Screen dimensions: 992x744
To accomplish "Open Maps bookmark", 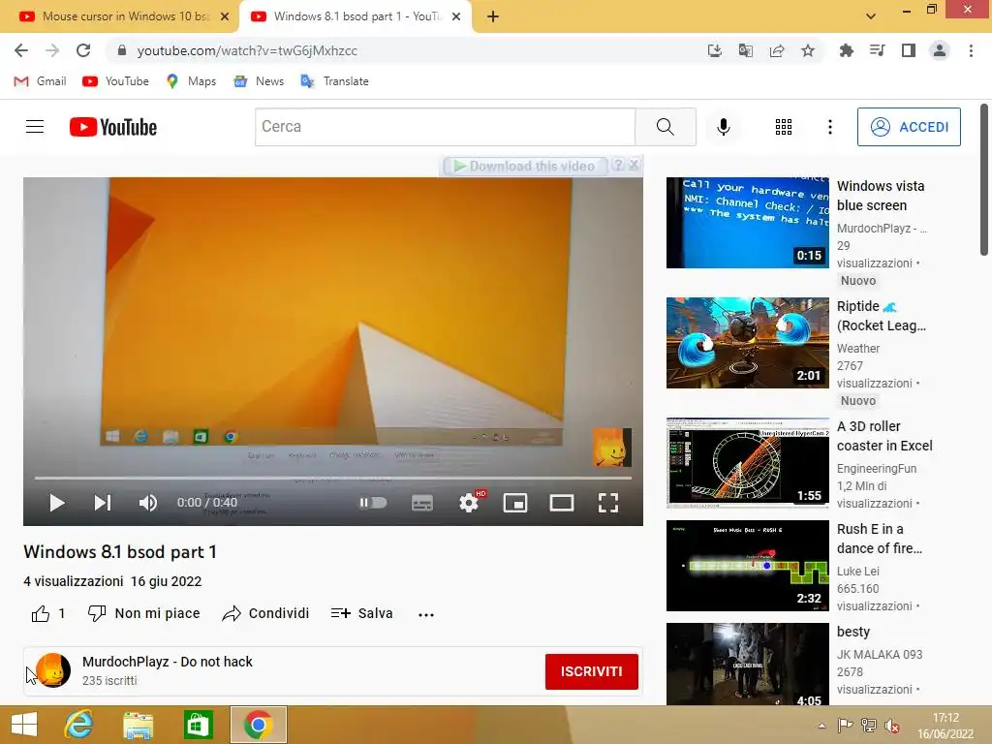I will tap(191, 81).
